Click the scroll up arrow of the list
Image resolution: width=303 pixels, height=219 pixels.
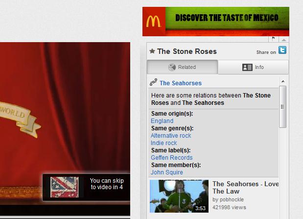(283, 81)
